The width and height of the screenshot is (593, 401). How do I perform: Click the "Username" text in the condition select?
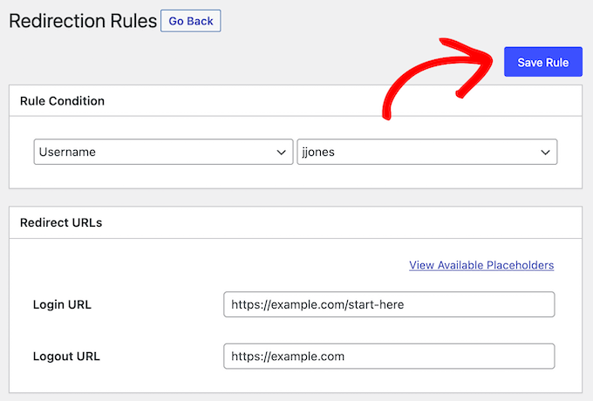pyautogui.click(x=67, y=152)
